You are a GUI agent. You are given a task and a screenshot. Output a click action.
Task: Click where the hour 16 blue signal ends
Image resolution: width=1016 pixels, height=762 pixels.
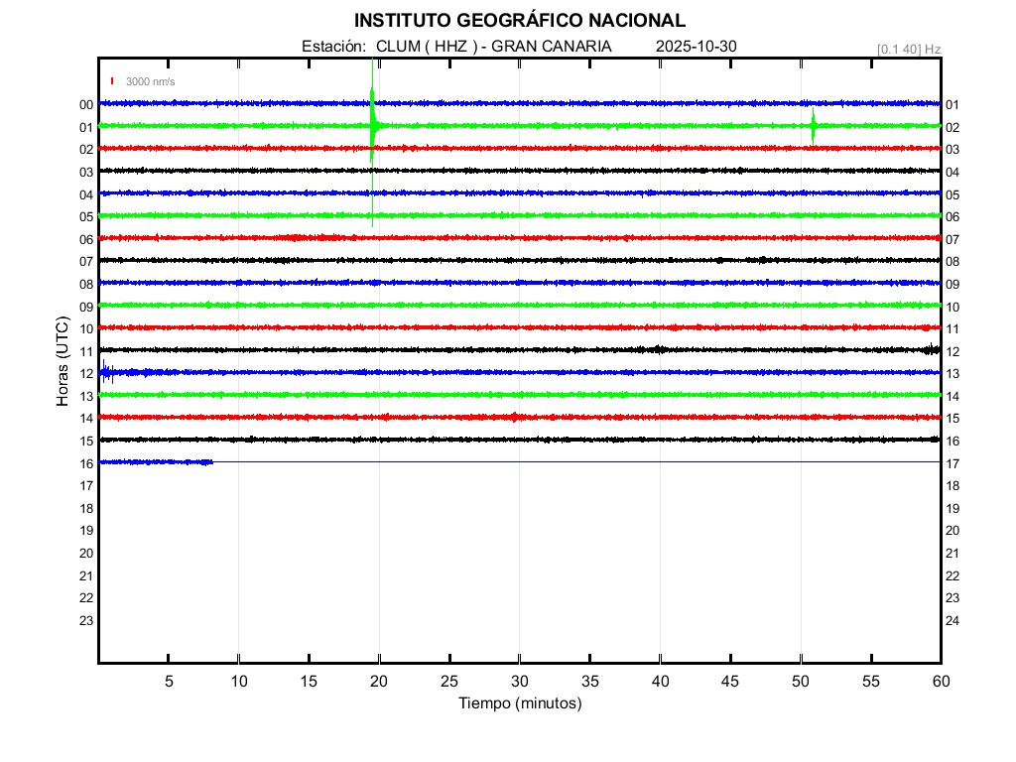(212, 461)
